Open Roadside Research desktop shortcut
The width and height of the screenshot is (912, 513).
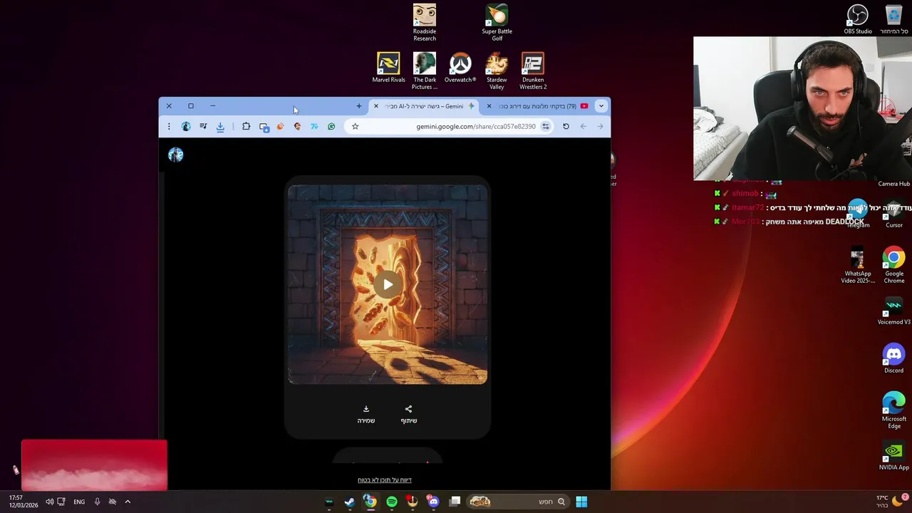tap(425, 22)
